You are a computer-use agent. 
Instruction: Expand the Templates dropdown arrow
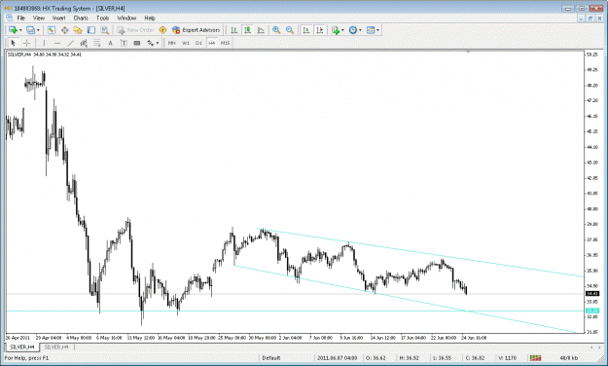tap(378, 30)
